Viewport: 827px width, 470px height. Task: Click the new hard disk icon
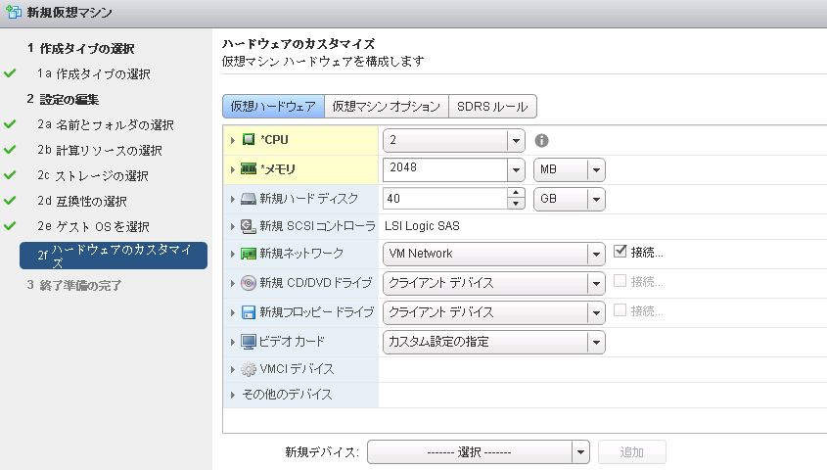click(x=249, y=199)
